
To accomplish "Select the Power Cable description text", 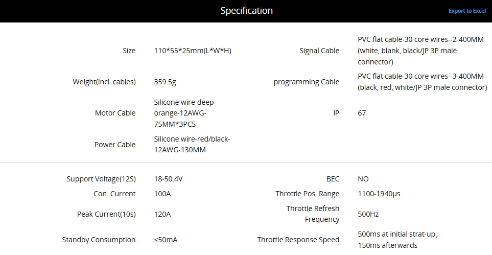I will pos(192,145).
